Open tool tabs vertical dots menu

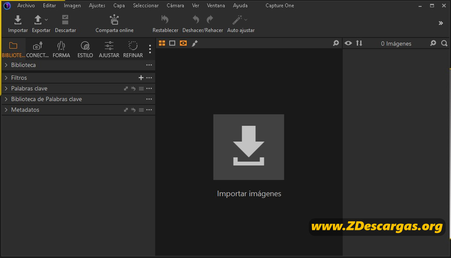pyautogui.click(x=150, y=49)
